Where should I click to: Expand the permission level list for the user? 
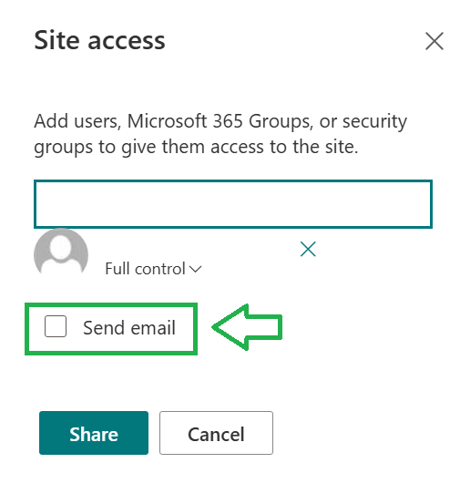click(x=153, y=269)
